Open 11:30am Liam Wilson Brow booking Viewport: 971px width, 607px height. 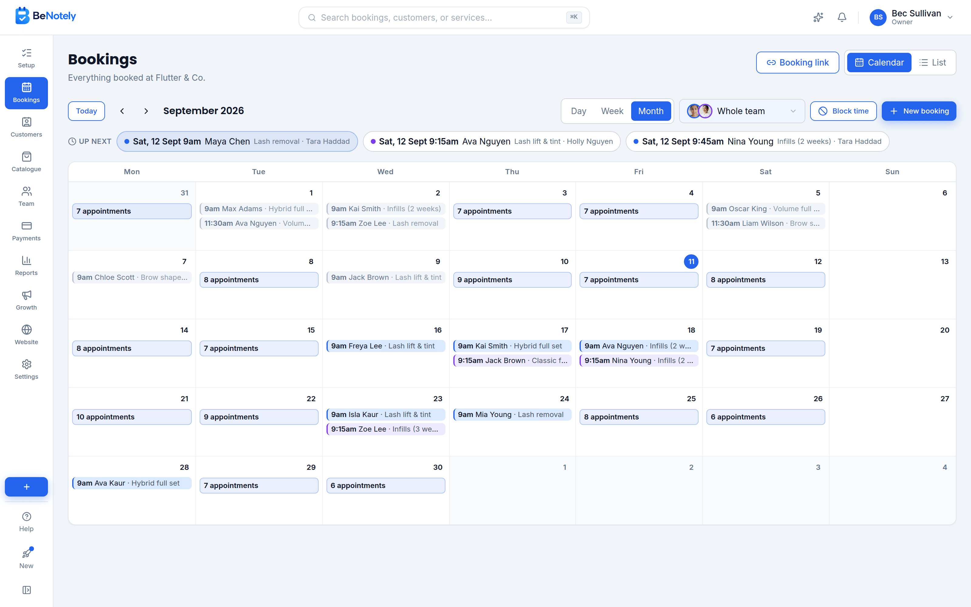point(766,223)
